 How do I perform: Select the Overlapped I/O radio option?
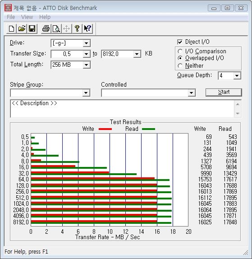[180, 58]
